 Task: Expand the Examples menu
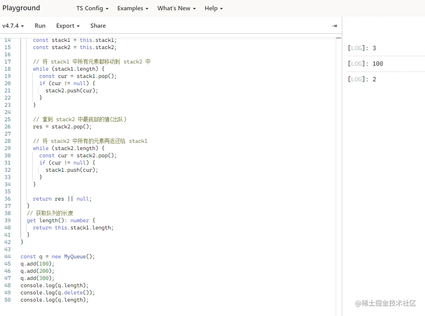coord(133,8)
